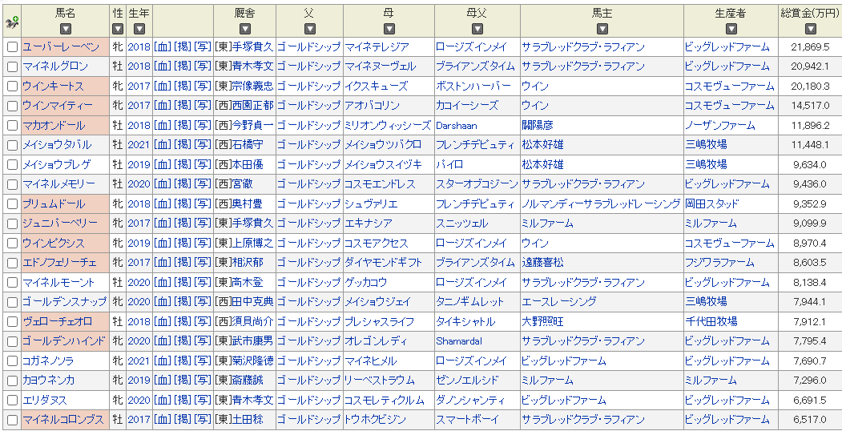This screenshot has width=842, height=431.
Task: Tick the checkbox for マイネルコロンブス
Action: pyautogui.click(x=12, y=420)
